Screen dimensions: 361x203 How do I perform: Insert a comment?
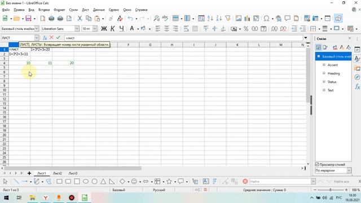(287, 19)
